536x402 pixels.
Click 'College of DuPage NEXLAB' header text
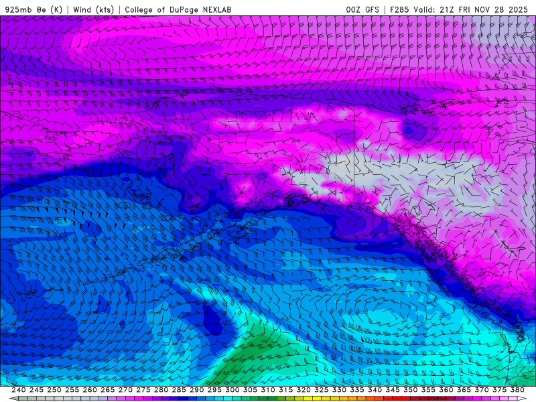[178, 9]
